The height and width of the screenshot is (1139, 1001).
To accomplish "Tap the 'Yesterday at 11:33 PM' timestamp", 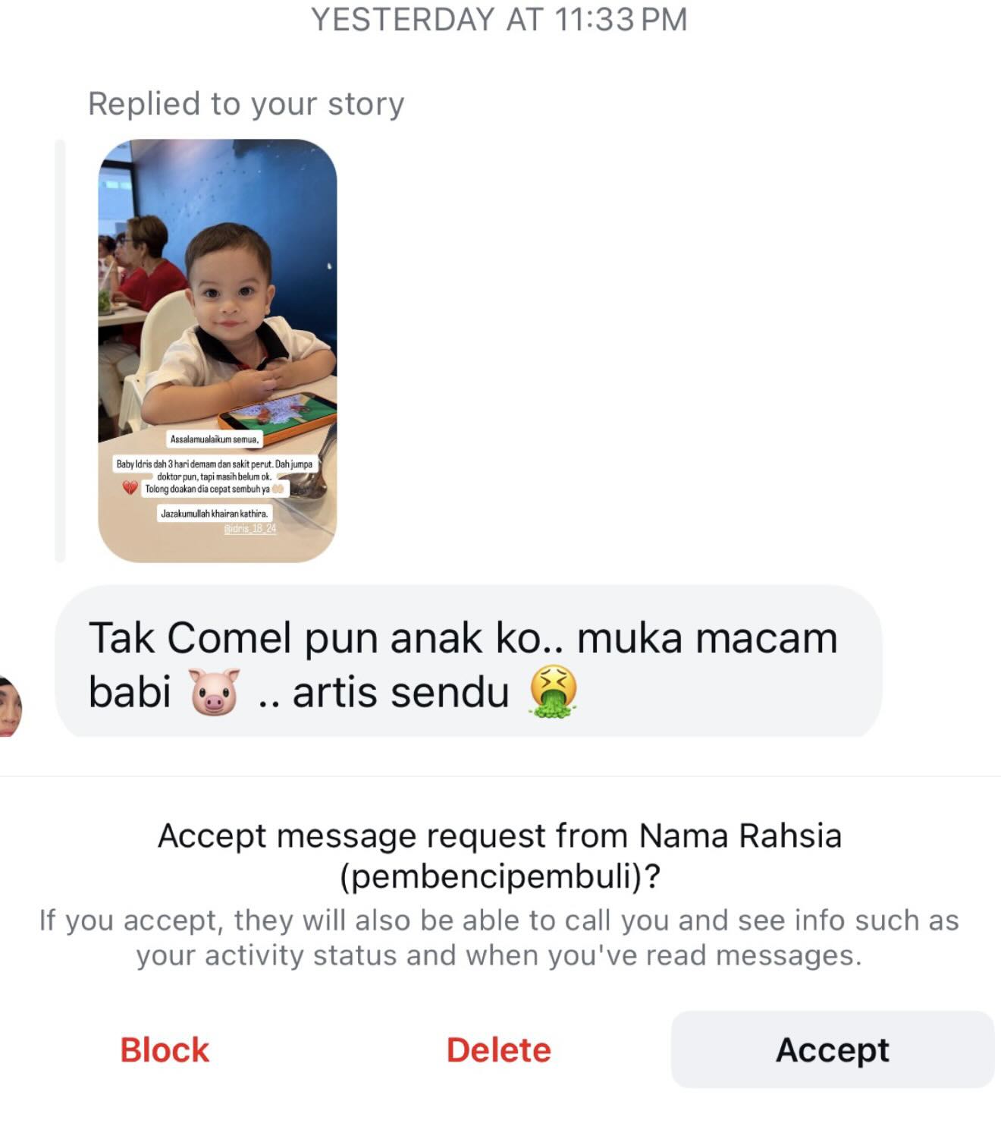I will tap(500, 19).
